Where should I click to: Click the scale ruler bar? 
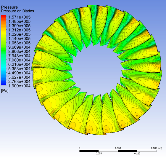[118, 151]
